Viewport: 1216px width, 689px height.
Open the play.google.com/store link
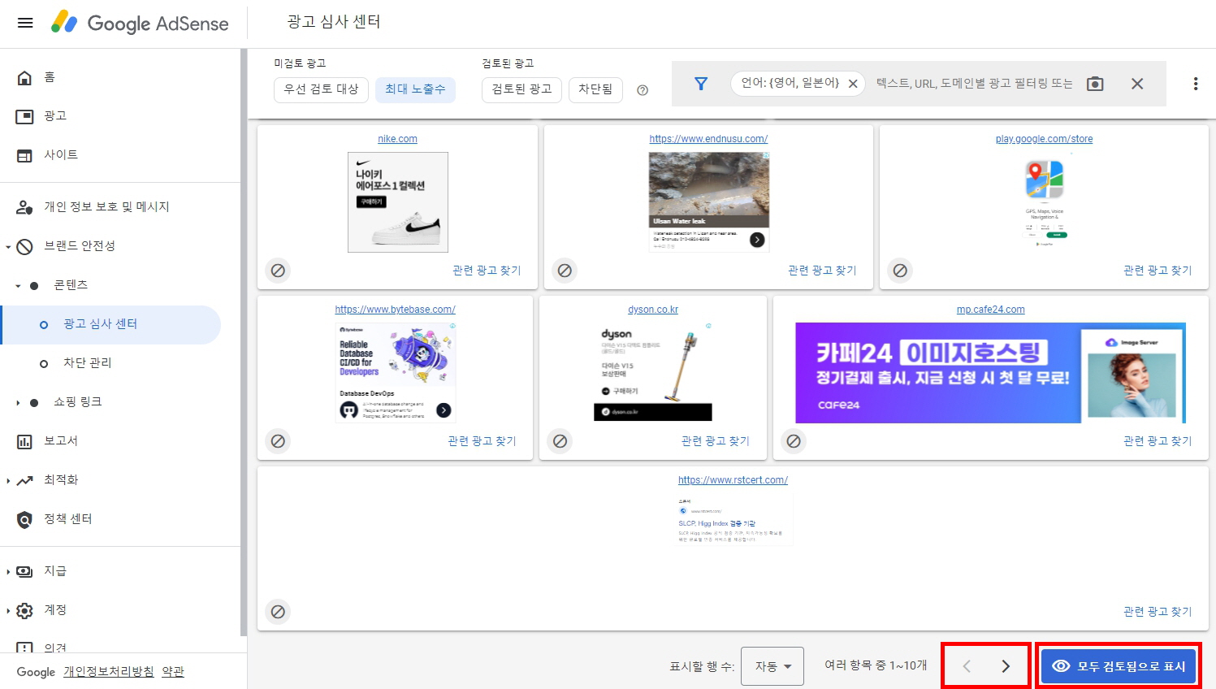point(1044,139)
